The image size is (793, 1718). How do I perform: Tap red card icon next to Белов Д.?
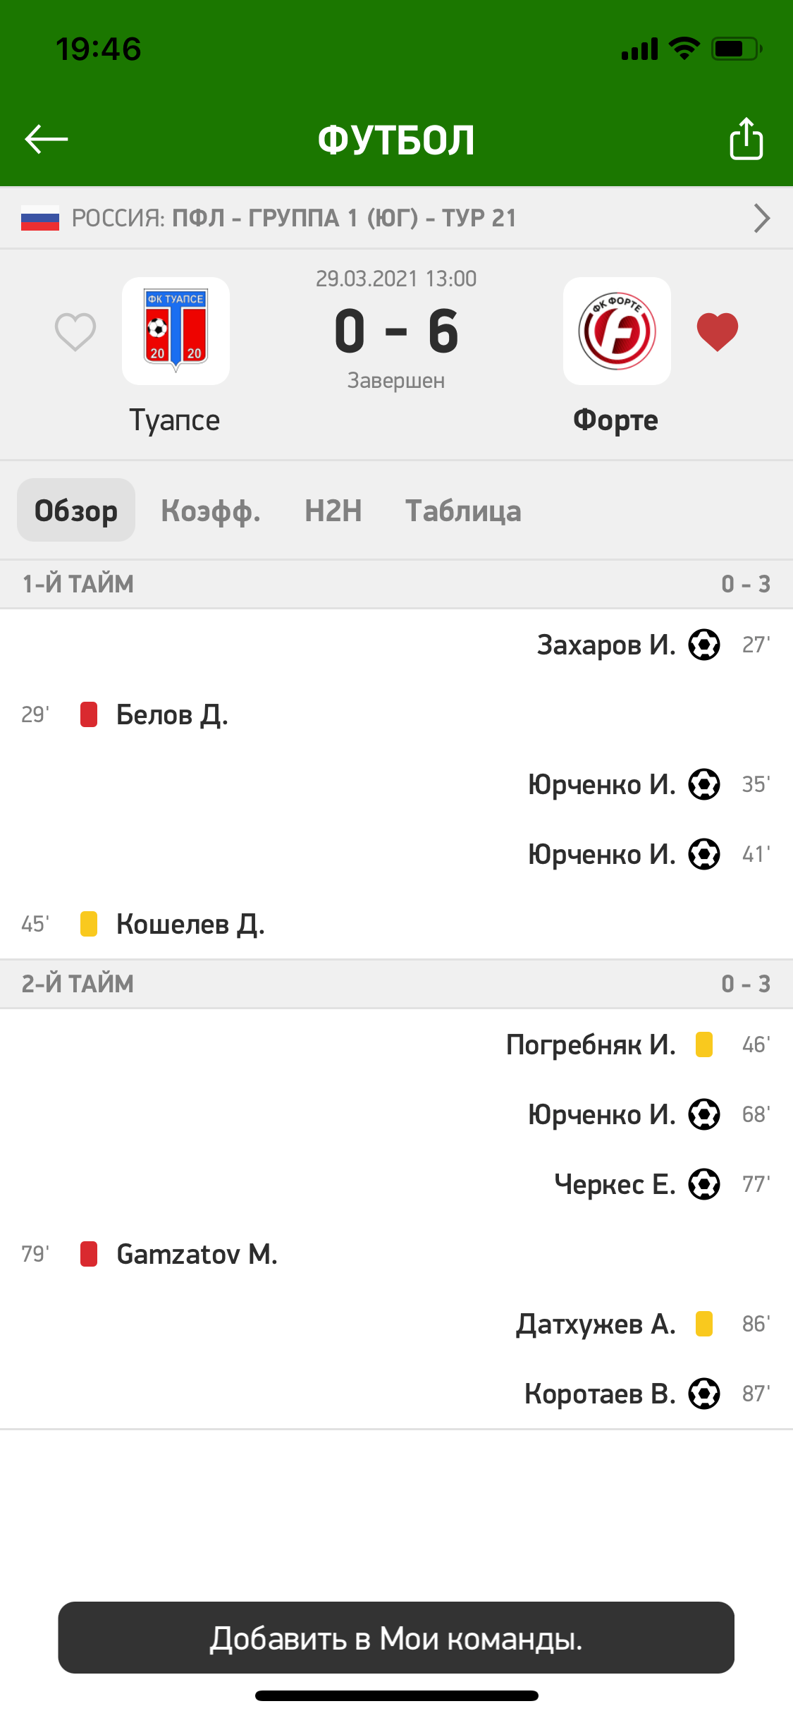click(x=89, y=714)
